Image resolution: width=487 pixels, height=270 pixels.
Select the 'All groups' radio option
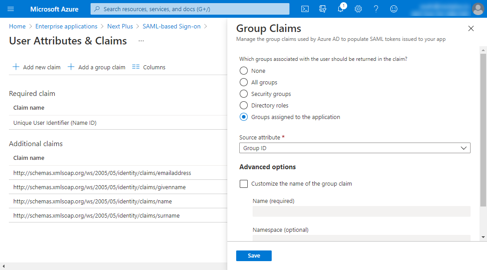coord(244,82)
